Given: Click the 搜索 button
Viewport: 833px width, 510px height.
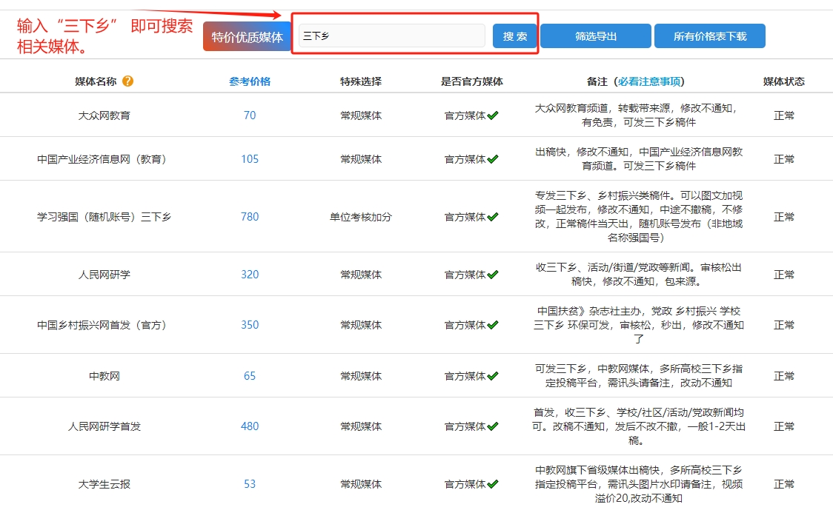Looking at the screenshot, I should click(515, 36).
